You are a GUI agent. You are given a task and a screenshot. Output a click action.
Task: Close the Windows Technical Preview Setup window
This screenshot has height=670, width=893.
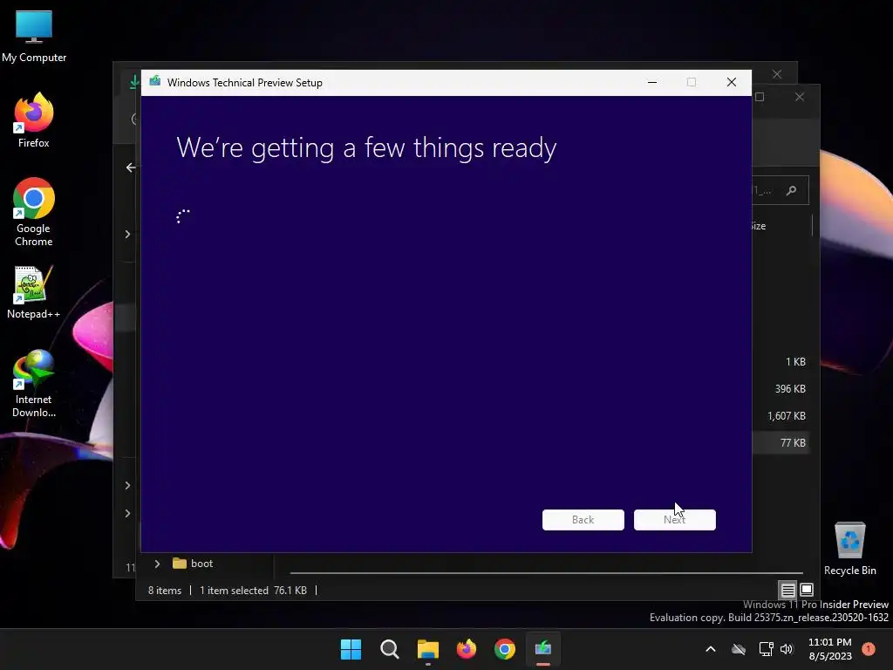click(x=732, y=83)
